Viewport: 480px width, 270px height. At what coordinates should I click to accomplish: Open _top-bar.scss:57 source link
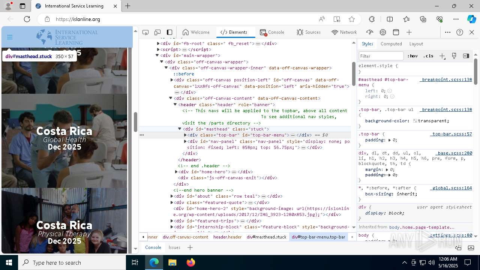451,134
